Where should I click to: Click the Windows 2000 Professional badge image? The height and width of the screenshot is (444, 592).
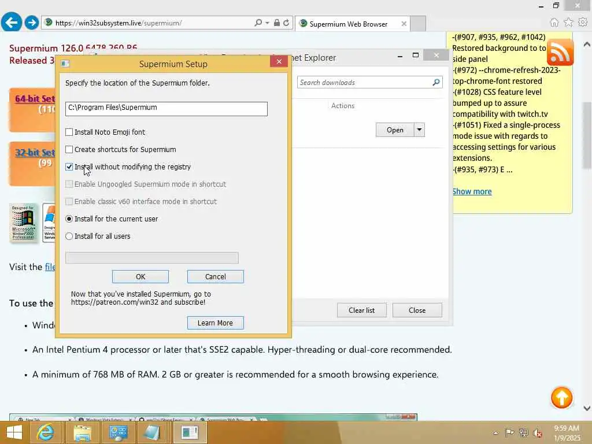coord(23,223)
